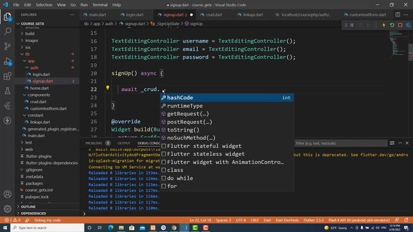Open Explorer views and more actions ellipsis

(x=72, y=15)
